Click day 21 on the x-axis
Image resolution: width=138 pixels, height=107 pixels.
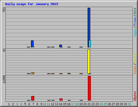[89, 104]
